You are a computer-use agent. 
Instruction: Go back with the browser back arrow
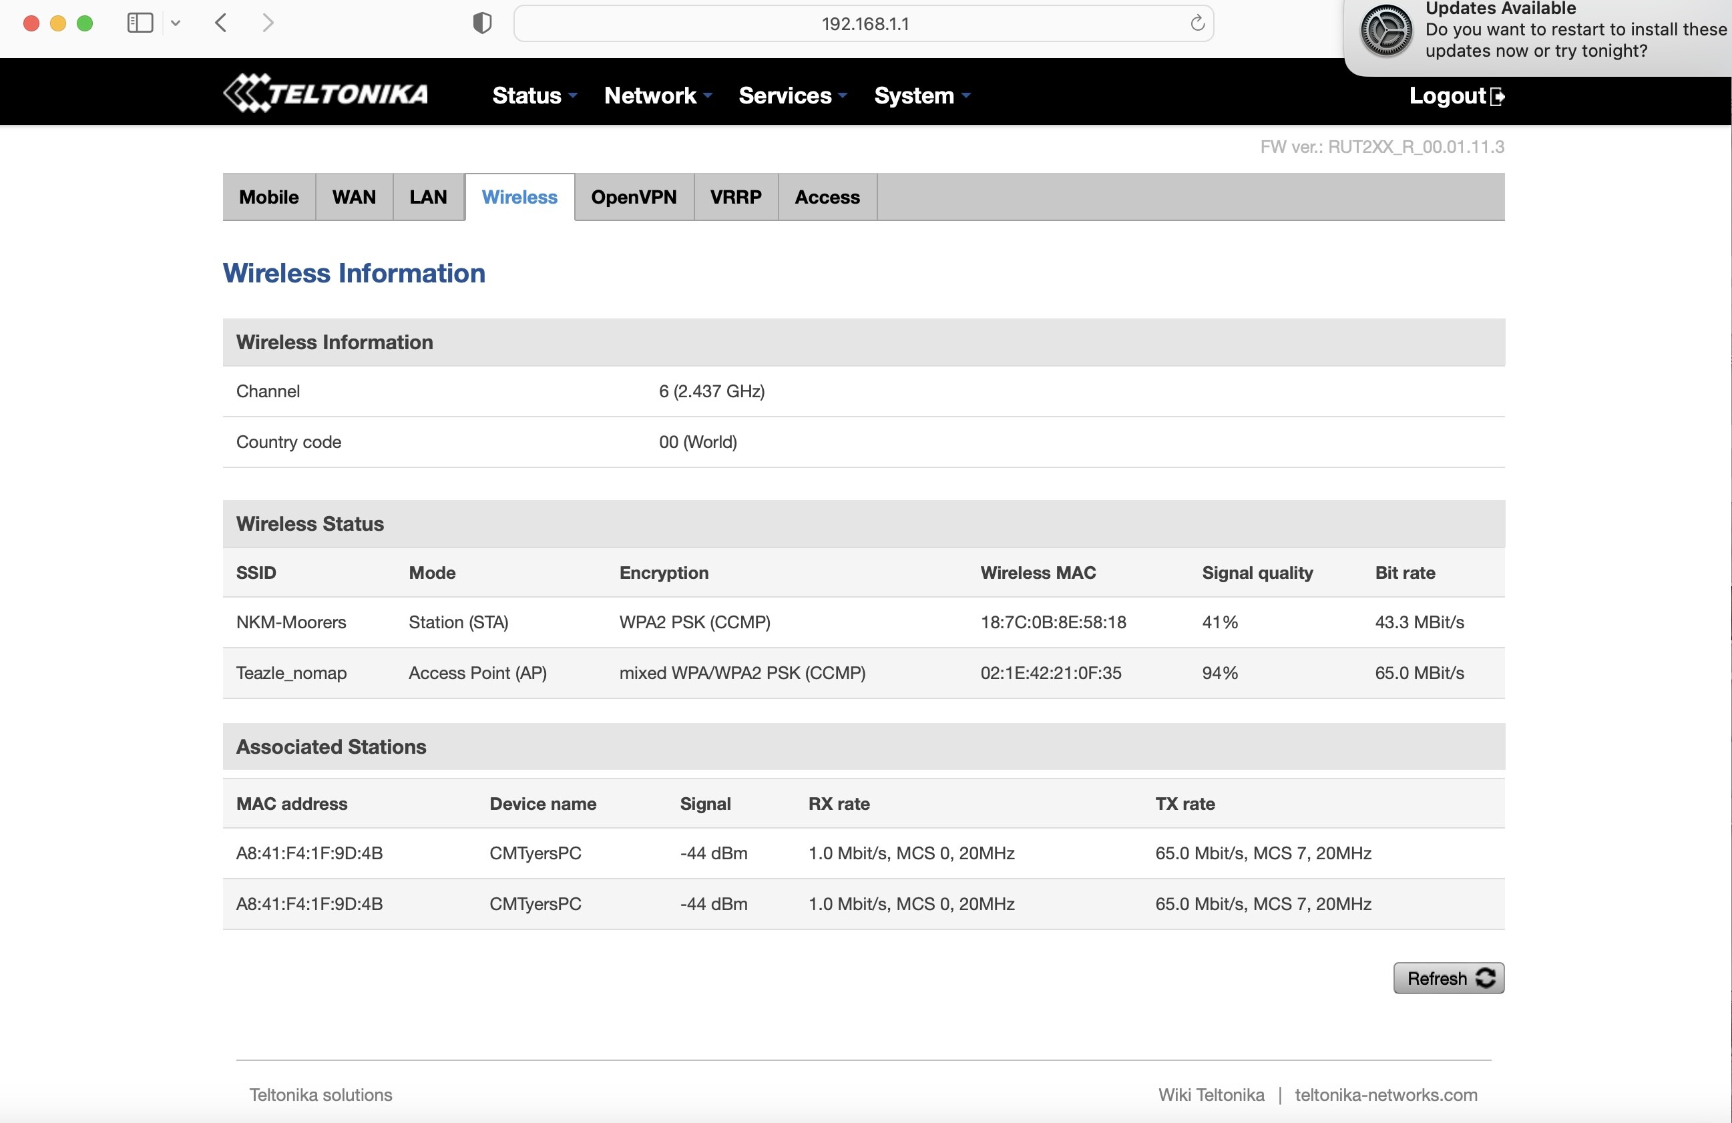(221, 23)
